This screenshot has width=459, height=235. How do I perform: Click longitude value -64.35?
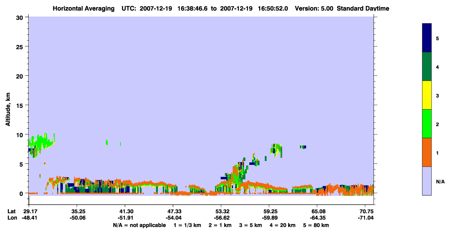coord(317,218)
